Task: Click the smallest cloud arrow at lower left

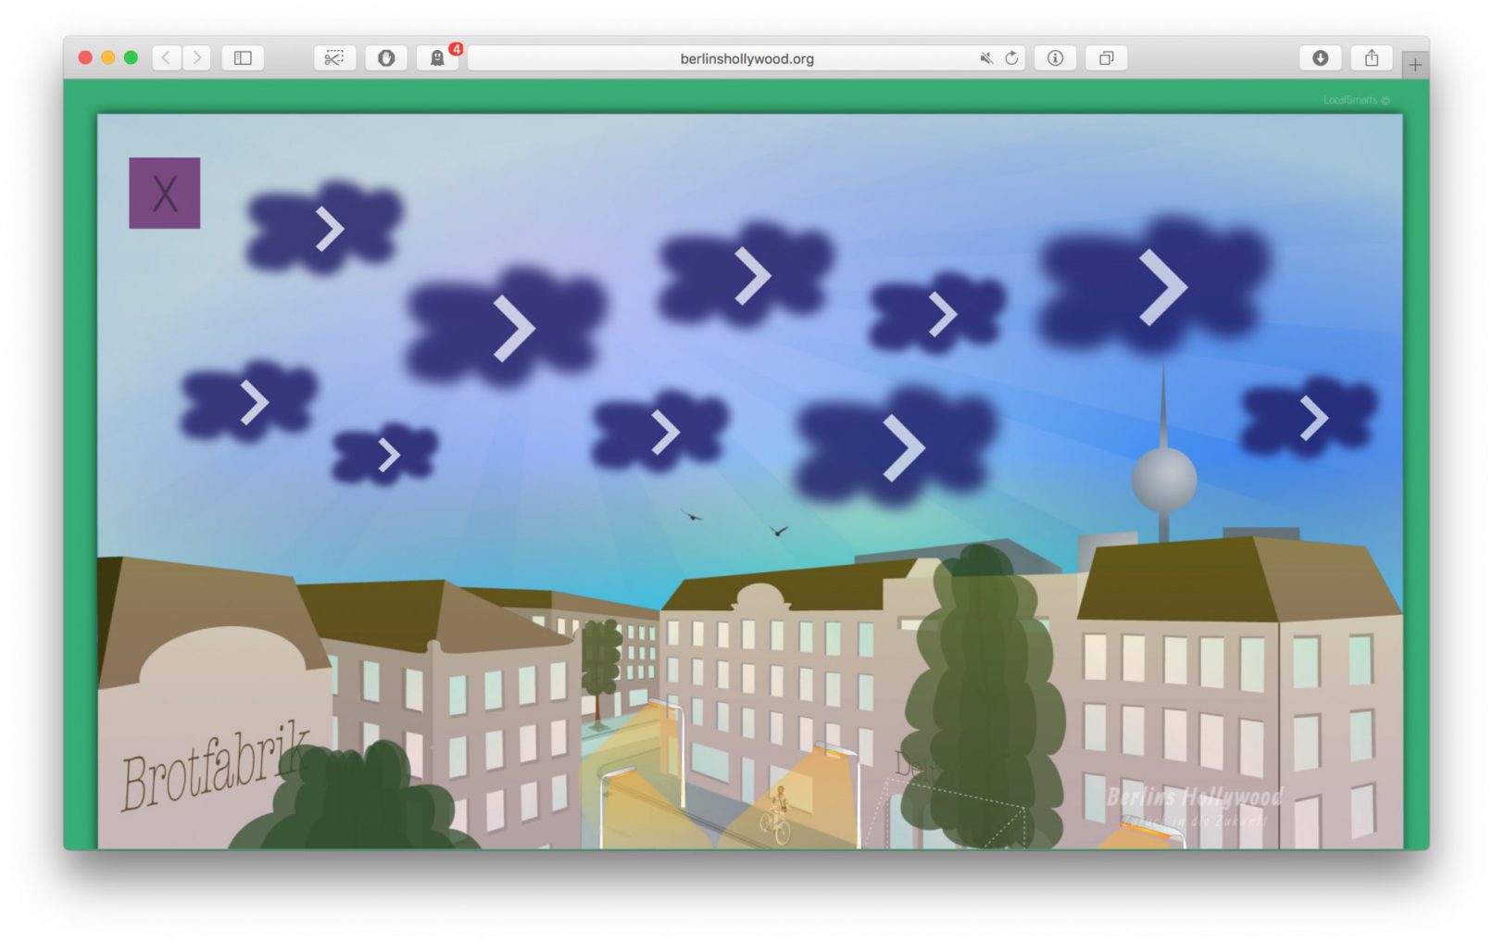Action: [388, 455]
